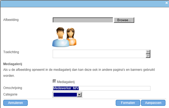
Task: Click the Omschrijving field with Medewerker M/V
Action: click(102, 88)
